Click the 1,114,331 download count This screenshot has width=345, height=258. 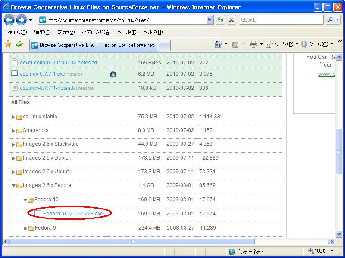click(211, 117)
